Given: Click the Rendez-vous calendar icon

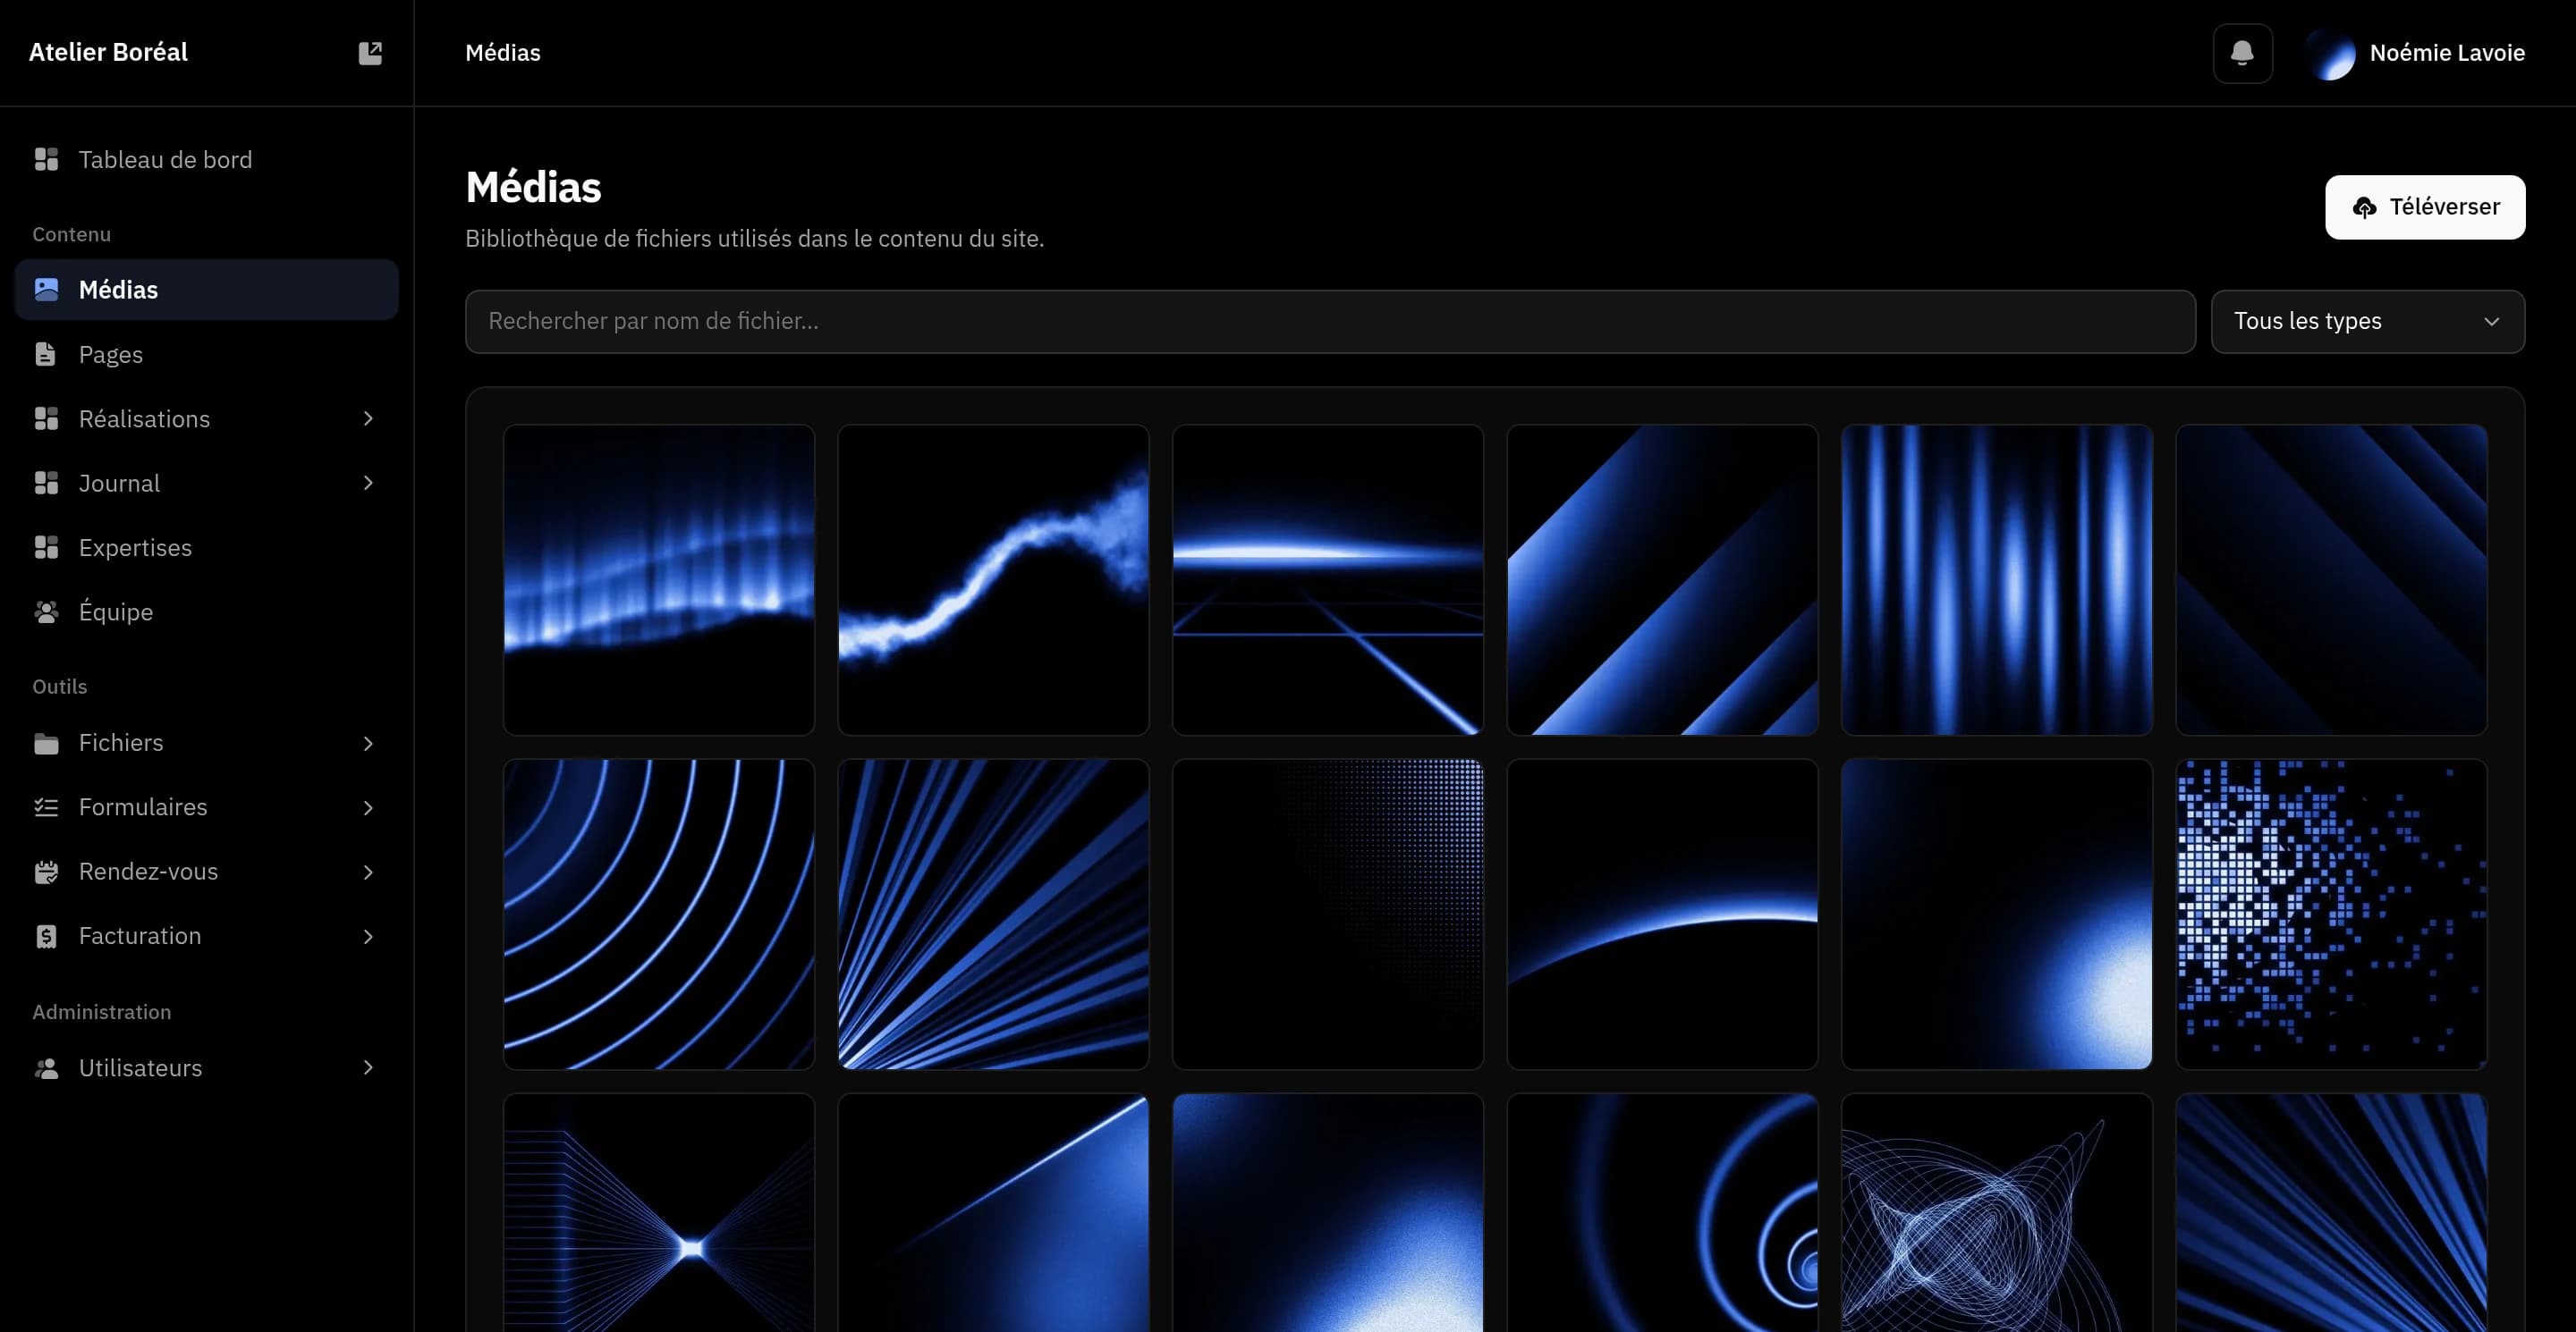Looking at the screenshot, I should point(46,873).
